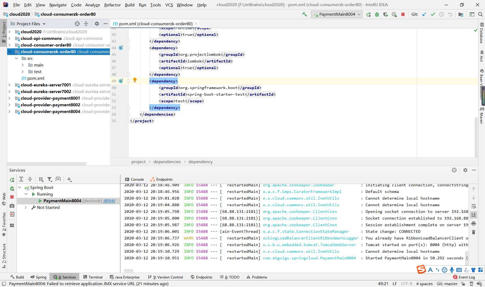Expand the Not Started services node
Image resolution: width=485 pixels, height=287 pixels.
[25, 207]
